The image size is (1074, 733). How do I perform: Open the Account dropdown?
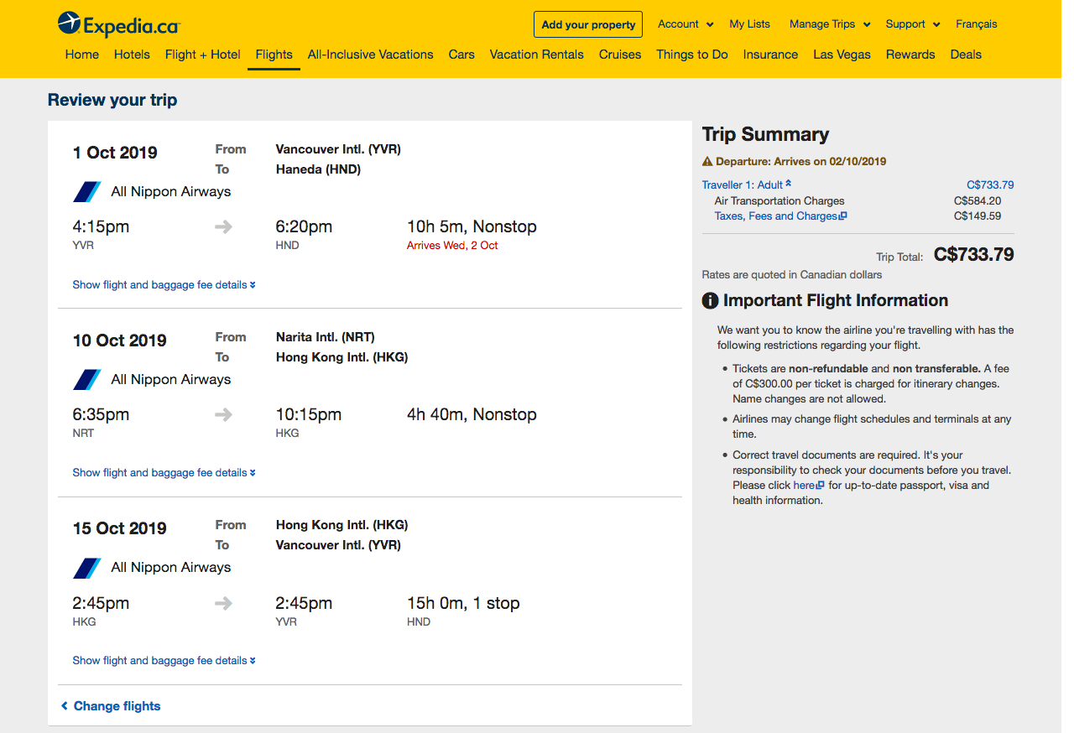[685, 24]
